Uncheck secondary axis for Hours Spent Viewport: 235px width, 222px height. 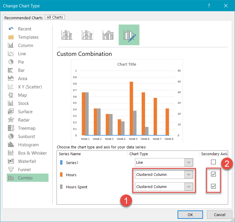(x=213, y=186)
